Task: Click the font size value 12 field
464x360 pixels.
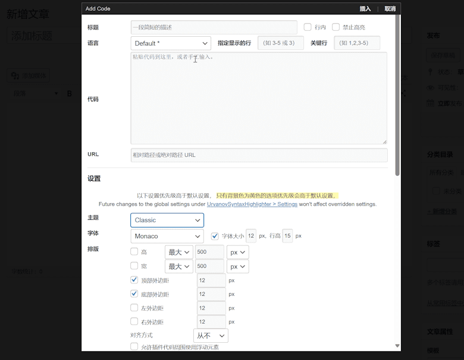Action: click(x=251, y=236)
